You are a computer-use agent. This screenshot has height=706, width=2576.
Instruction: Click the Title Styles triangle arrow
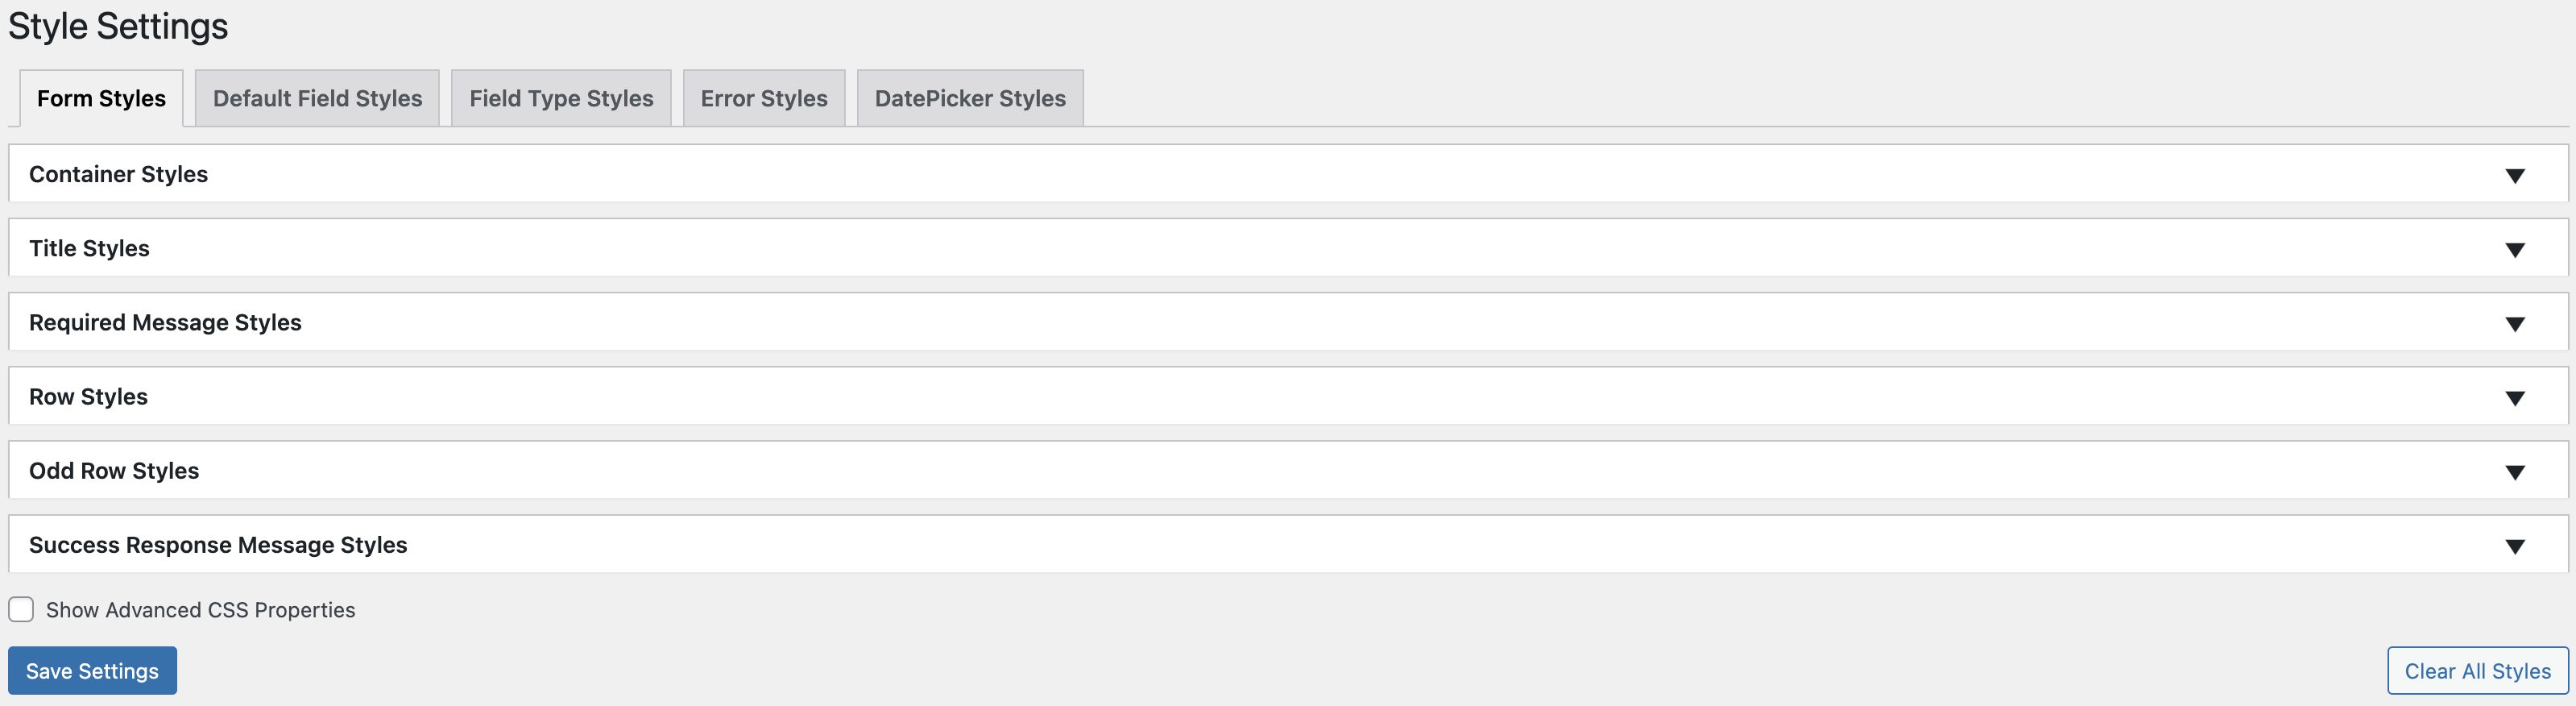tap(2514, 250)
